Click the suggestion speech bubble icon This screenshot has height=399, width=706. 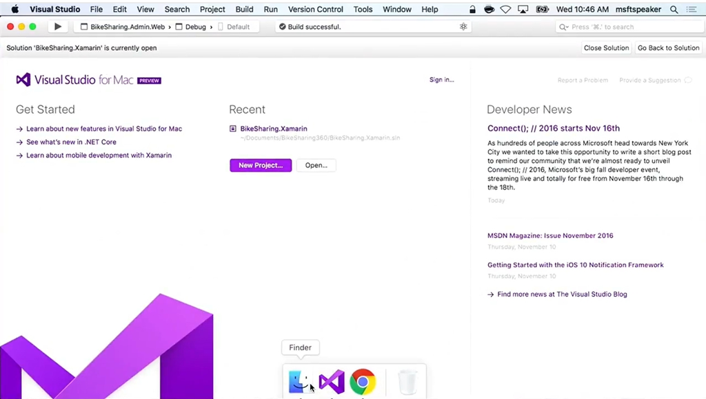[688, 80]
